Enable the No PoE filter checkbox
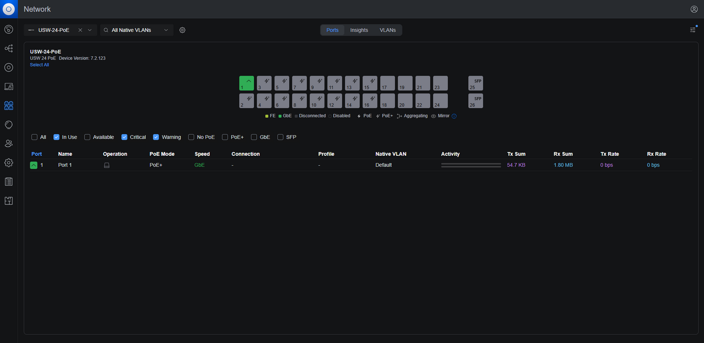The image size is (704, 343). point(191,137)
